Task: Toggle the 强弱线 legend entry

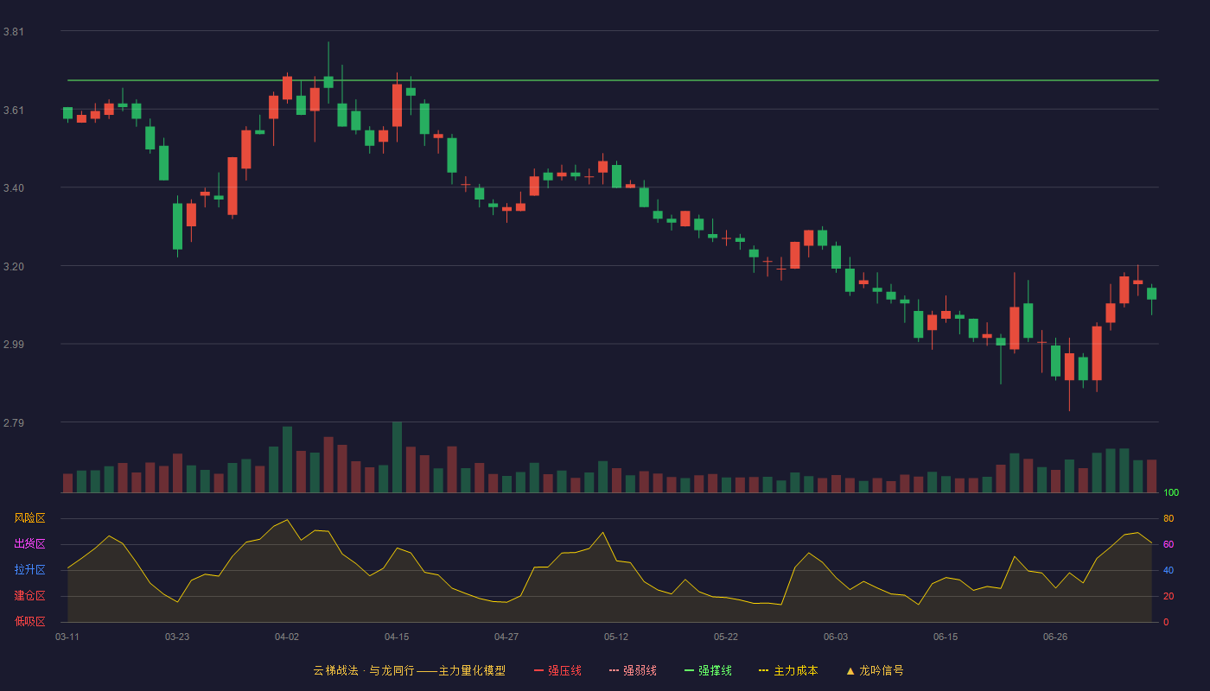Action: [x=633, y=670]
